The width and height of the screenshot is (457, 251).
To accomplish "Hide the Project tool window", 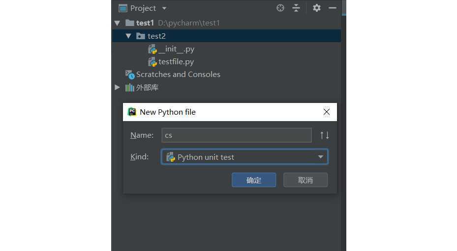I will (333, 8).
